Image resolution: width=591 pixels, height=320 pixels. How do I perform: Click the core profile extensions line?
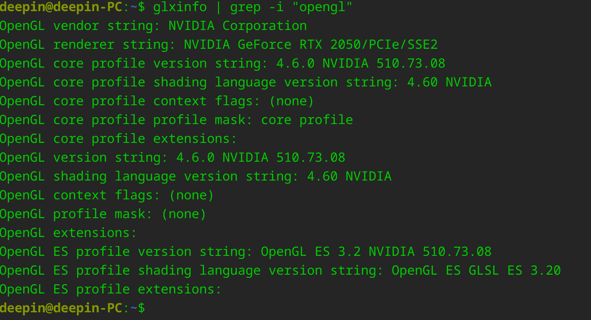coord(118,139)
